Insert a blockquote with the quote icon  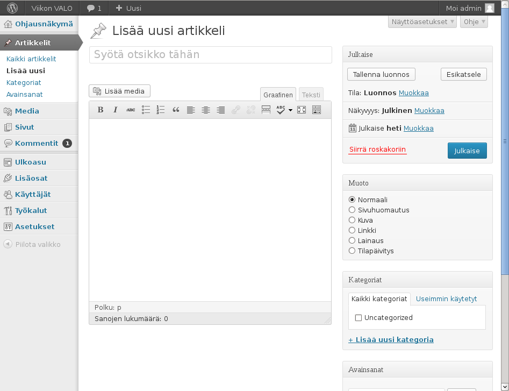click(x=176, y=110)
